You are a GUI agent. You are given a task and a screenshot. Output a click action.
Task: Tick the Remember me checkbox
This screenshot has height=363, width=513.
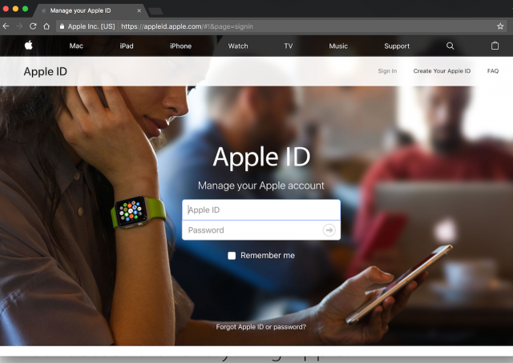pos(232,256)
